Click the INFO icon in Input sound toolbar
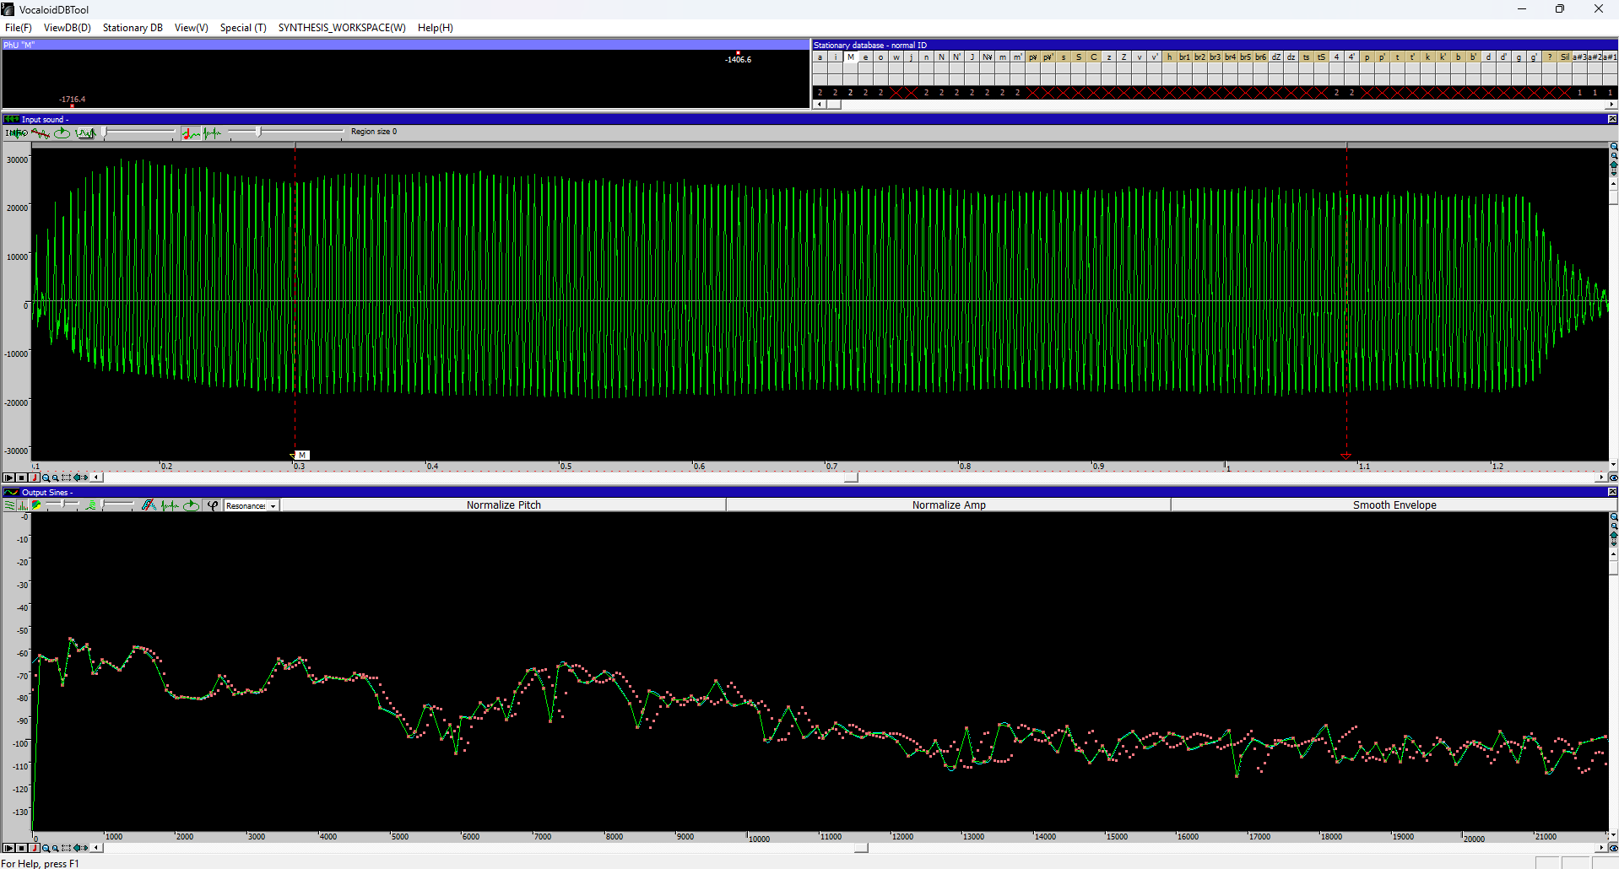Viewport: 1619px width, 869px height. point(15,132)
